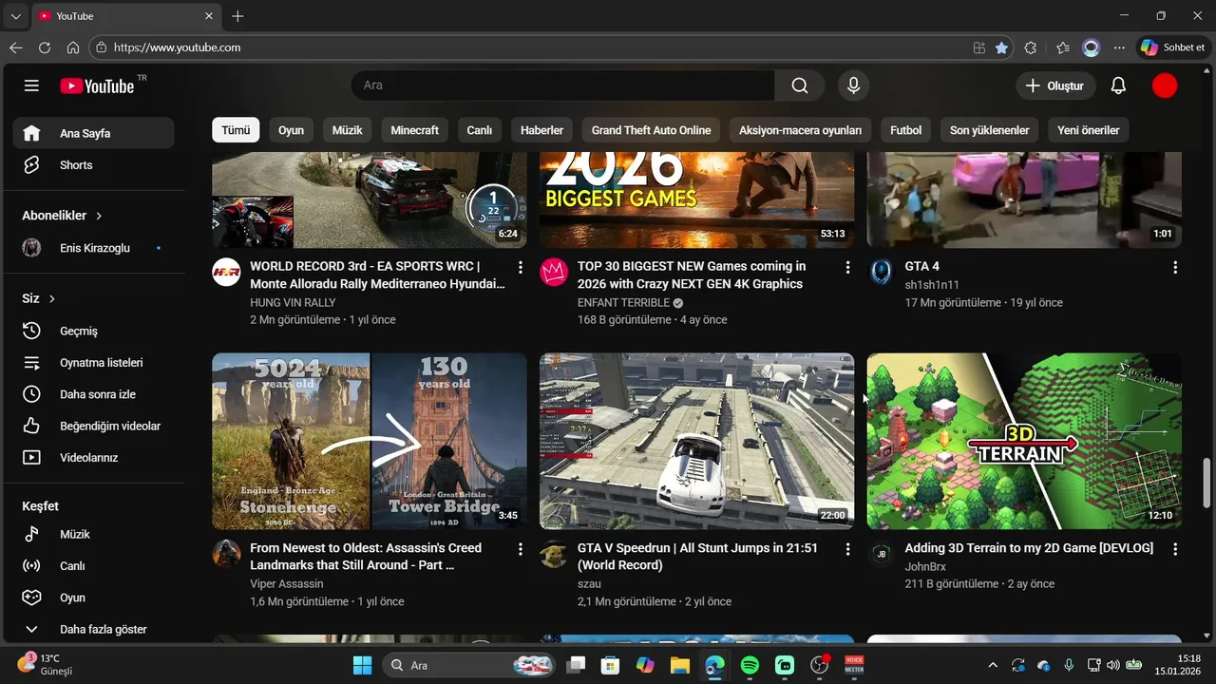Open Enis Kirazoglu subscription channel
This screenshot has height=684, width=1216.
pyautogui.click(x=93, y=248)
